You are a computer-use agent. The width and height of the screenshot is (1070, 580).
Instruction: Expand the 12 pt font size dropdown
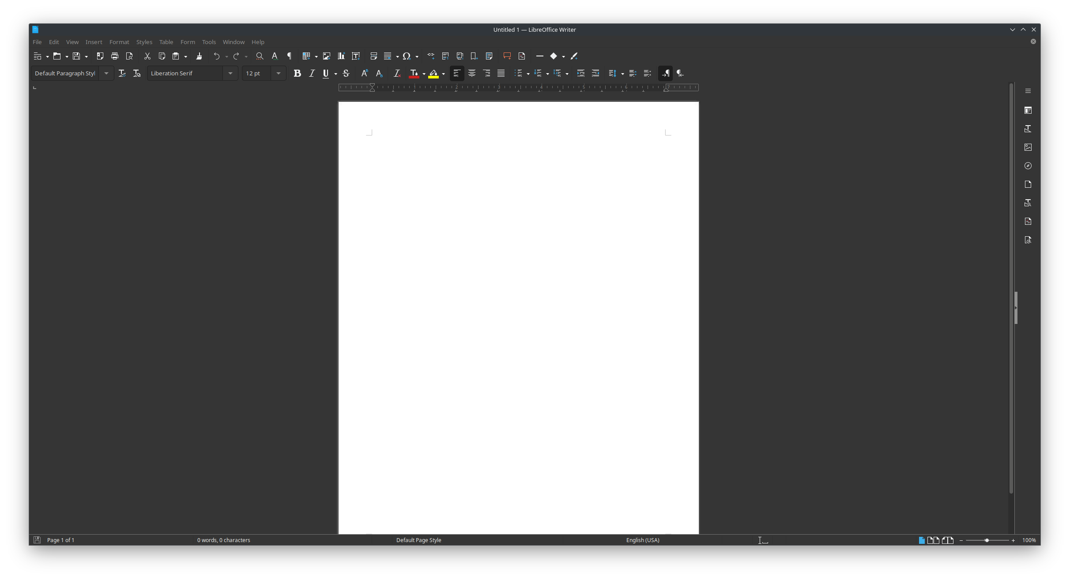point(279,73)
